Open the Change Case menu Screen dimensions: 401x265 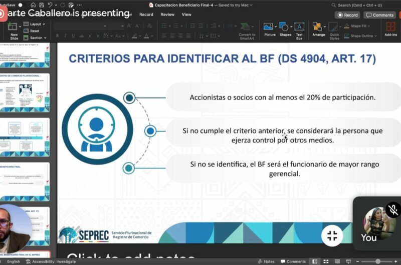point(119,36)
